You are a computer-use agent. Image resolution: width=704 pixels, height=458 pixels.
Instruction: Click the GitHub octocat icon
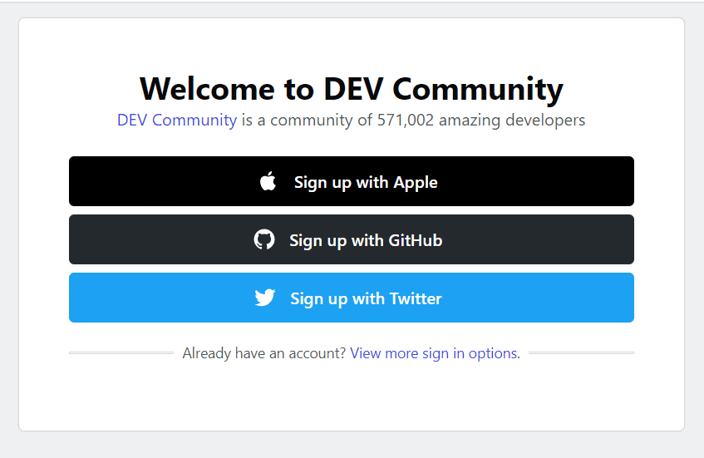(264, 239)
